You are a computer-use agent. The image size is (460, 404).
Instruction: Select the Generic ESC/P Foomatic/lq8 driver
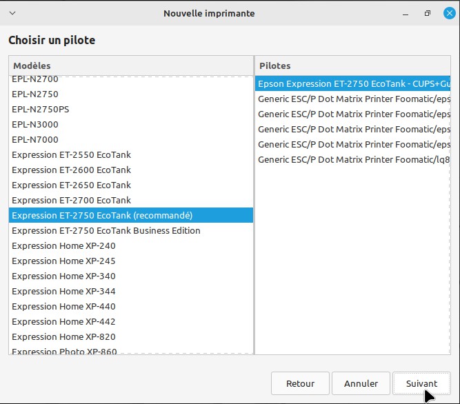click(352, 160)
